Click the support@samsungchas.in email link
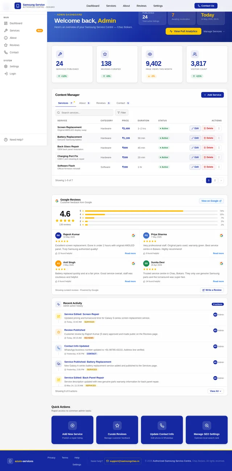The image size is (232, 471). point(123,461)
